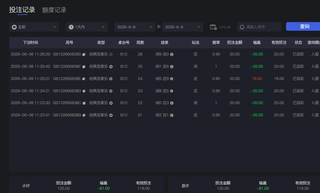The width and height of the screenshot is (320, 193).
Task: Click the red 19.00 win amount
Action: [257, 79]
